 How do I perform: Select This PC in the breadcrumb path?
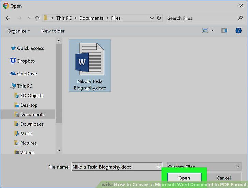pos(64,18)
